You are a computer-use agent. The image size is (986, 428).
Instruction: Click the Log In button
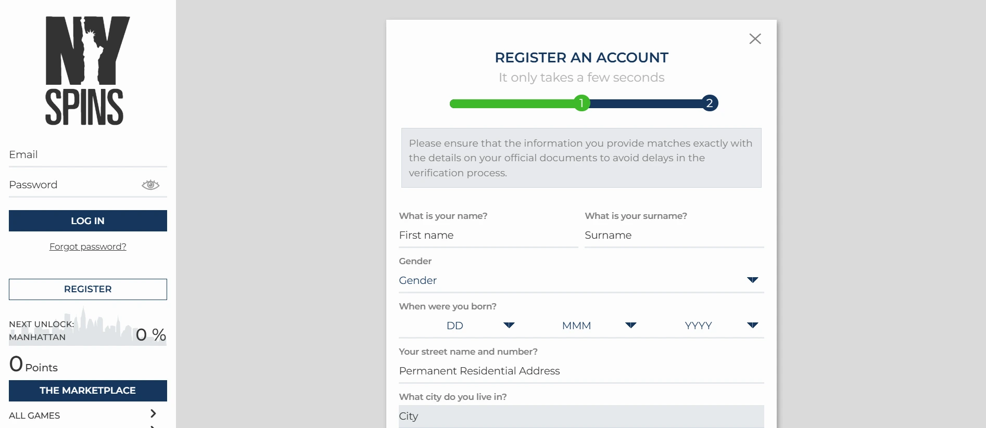(88, 221)
